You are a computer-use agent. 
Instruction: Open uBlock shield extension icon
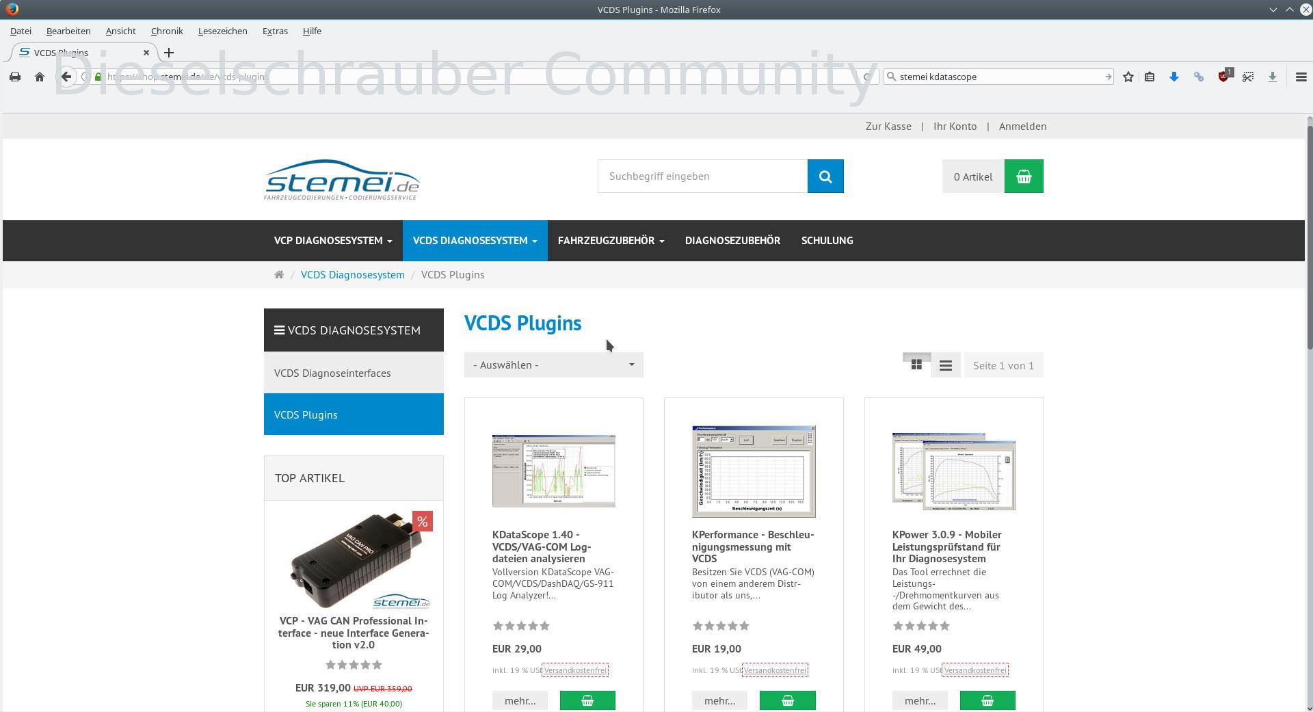1225,75
